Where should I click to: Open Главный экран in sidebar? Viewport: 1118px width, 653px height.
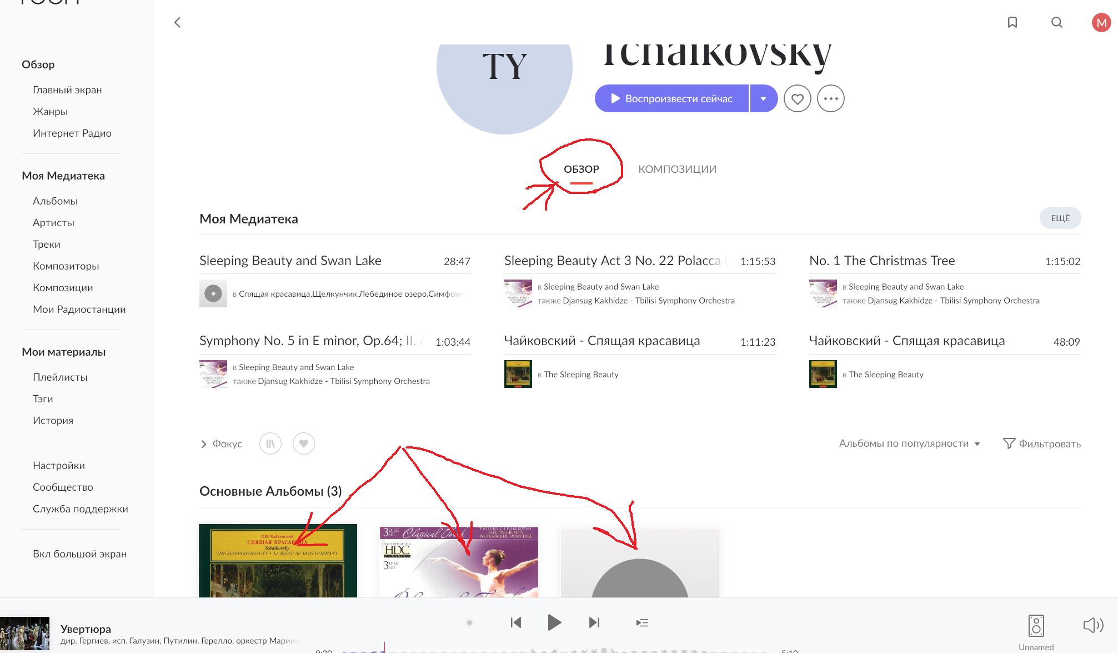(67, 89)
